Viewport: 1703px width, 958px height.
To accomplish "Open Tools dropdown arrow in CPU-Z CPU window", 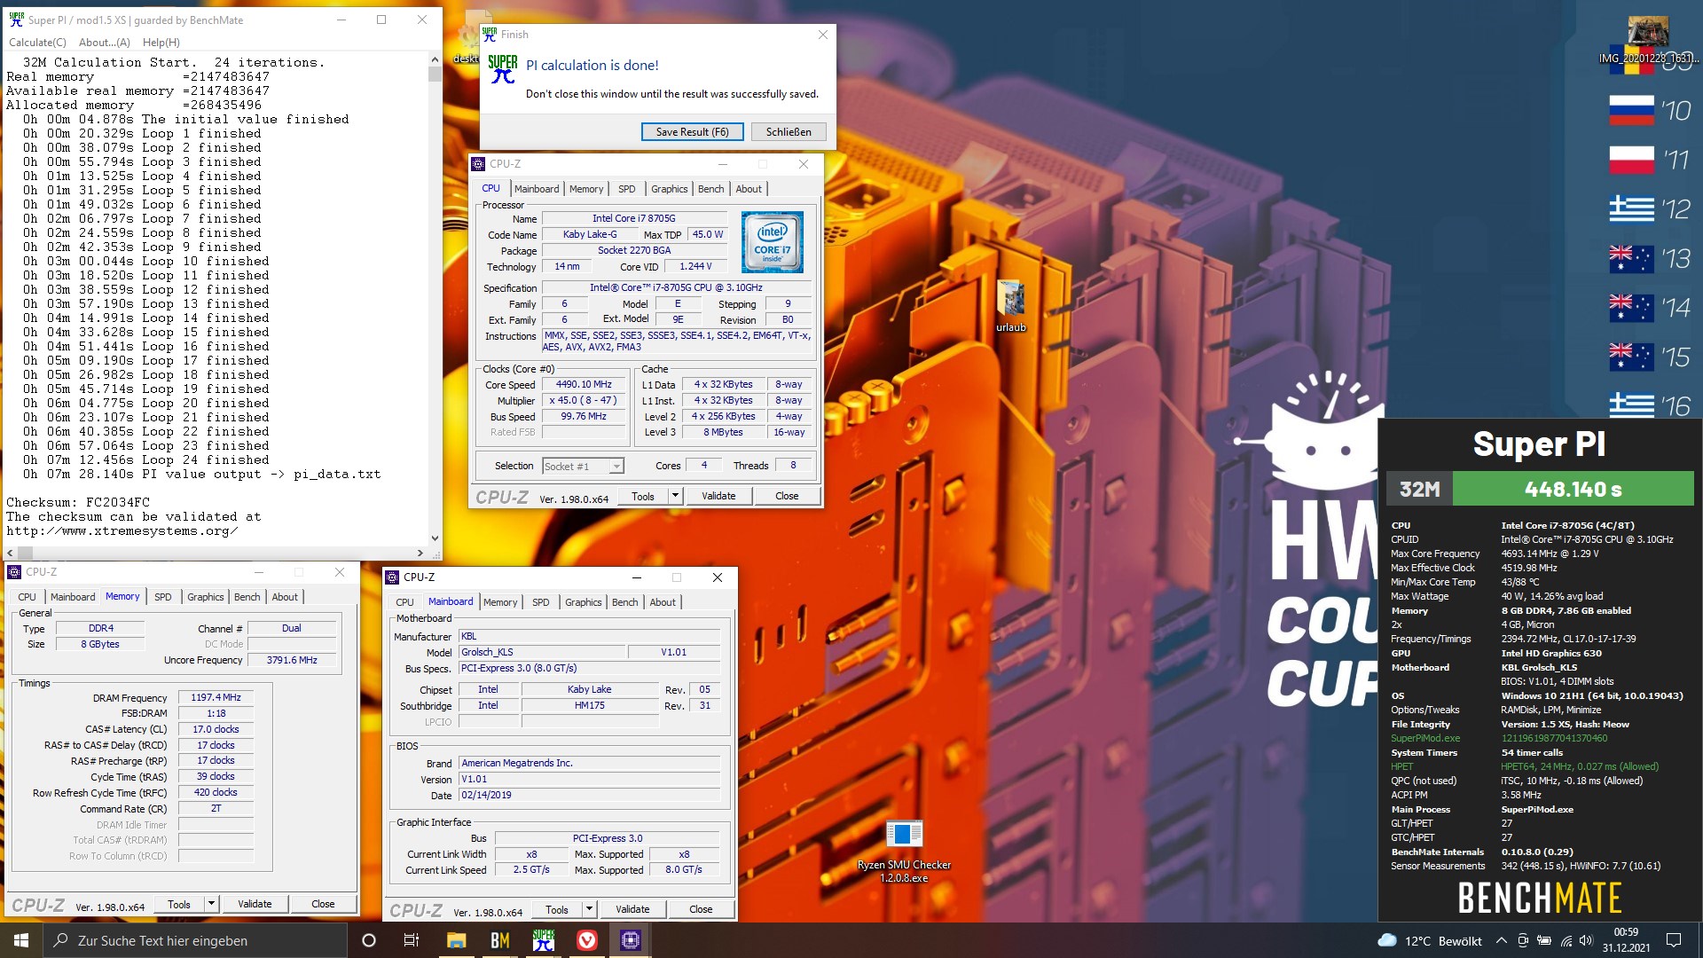I will 675,496.
